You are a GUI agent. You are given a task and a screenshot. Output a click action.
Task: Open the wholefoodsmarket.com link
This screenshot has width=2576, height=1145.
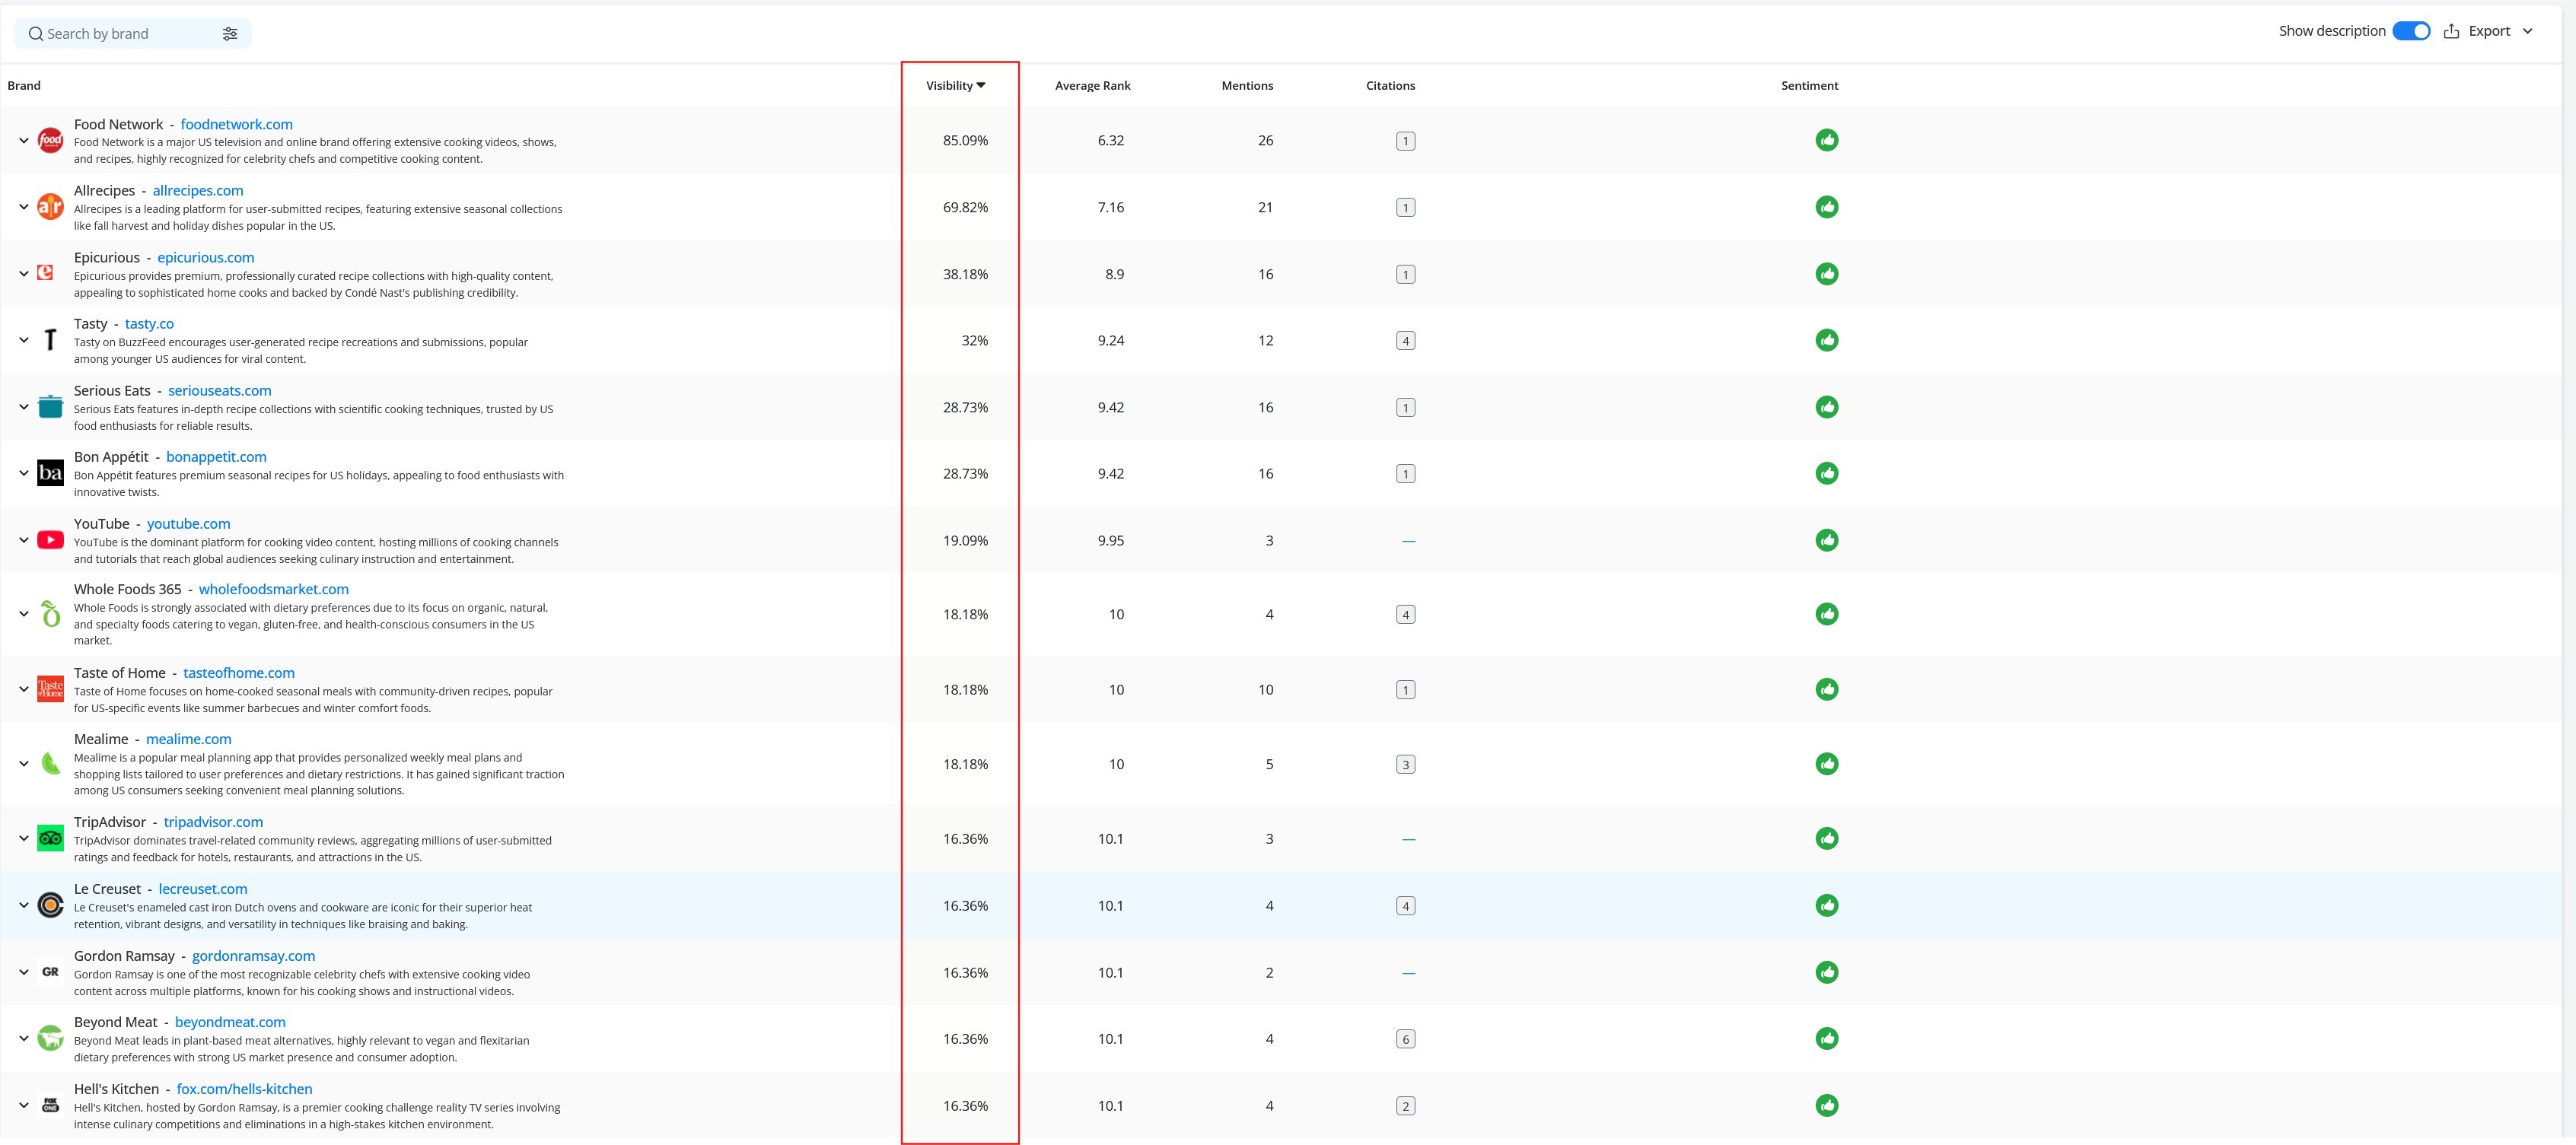coord(274,589)
